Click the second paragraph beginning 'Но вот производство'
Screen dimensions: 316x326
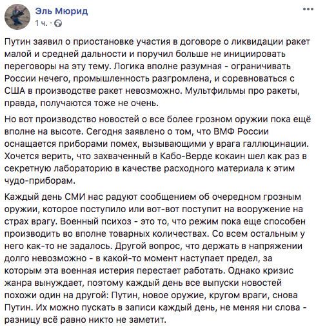click(157, 150)
